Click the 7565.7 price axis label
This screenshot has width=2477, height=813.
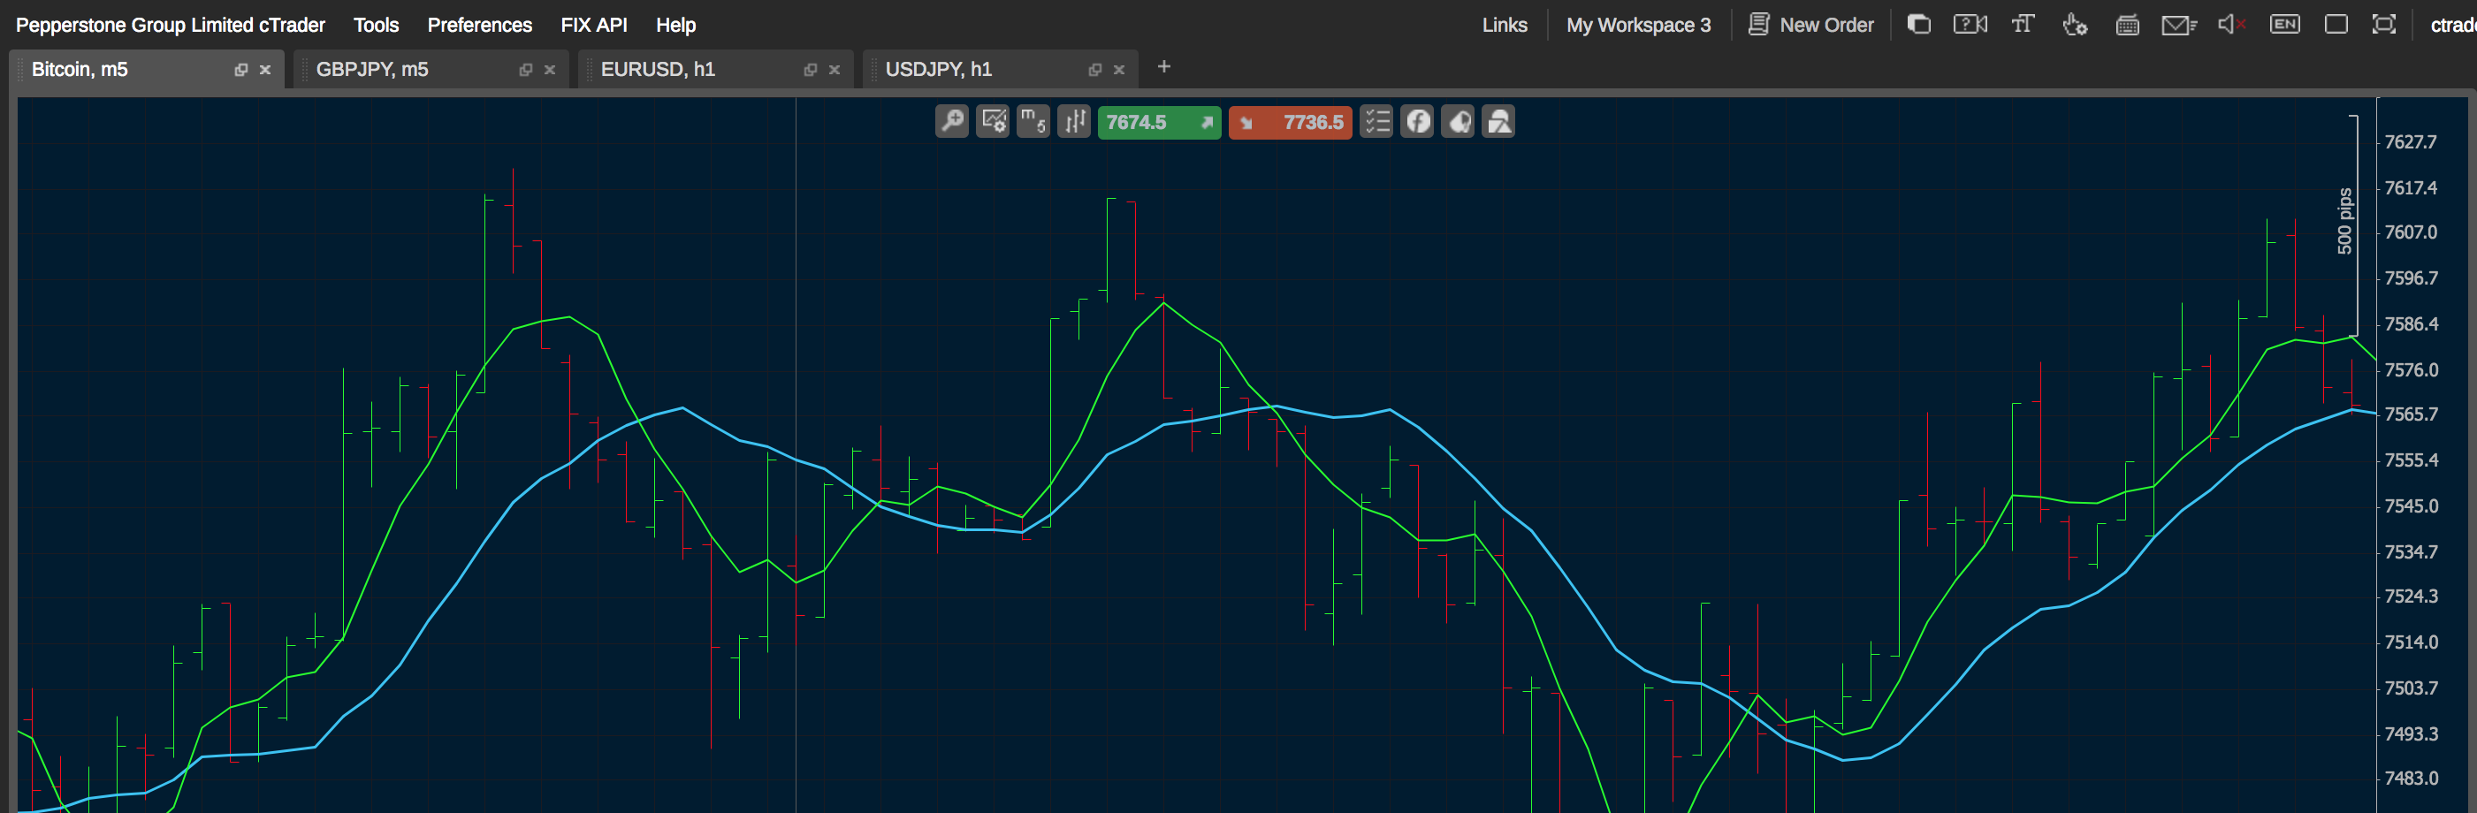pyautogui.click(x=2412, y=414)
